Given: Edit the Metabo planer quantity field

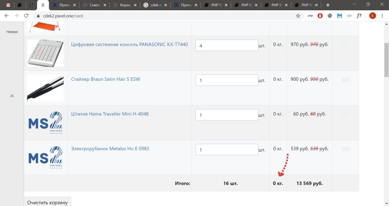Looking at the screenshot, I should click(x=227, y=150).
